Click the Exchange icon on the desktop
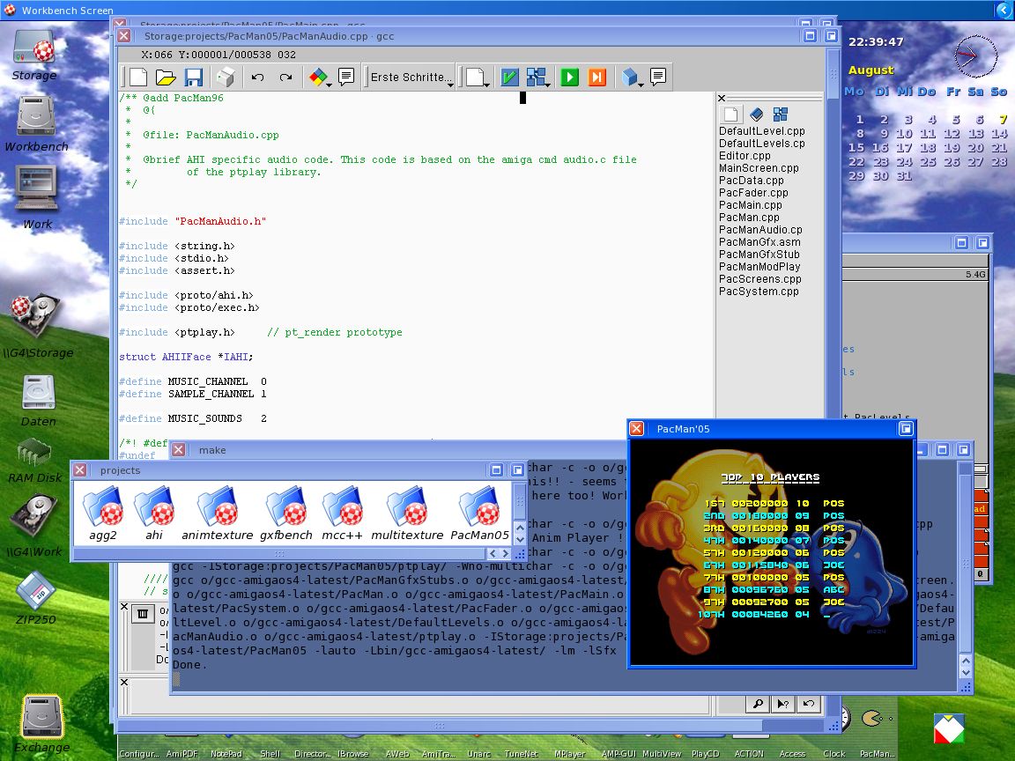The image size is (1015, 761). [42, 724]
